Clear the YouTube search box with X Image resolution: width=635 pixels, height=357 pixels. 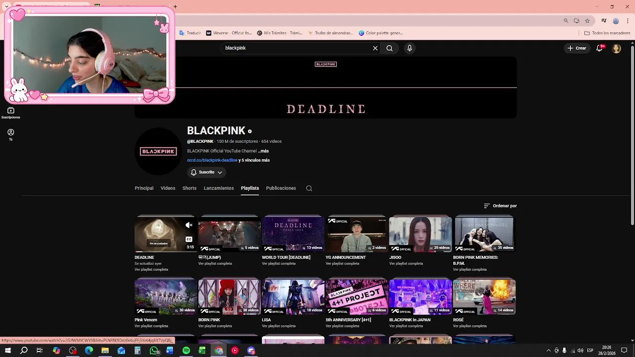coord(375,48)
